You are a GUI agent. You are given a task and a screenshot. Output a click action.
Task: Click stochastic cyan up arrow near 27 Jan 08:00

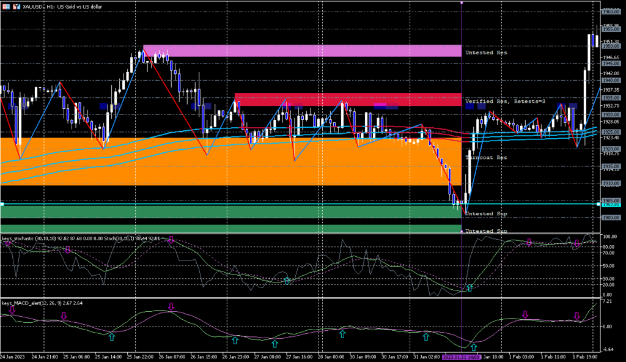pos(287,281)
